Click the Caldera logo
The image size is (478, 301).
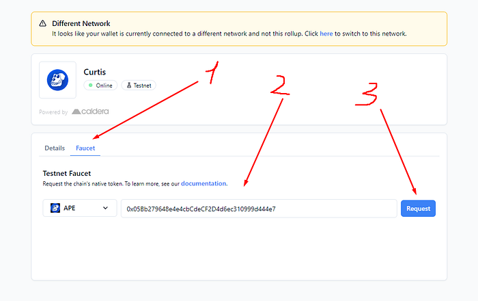pyautogui.click(x=90, y=112)
